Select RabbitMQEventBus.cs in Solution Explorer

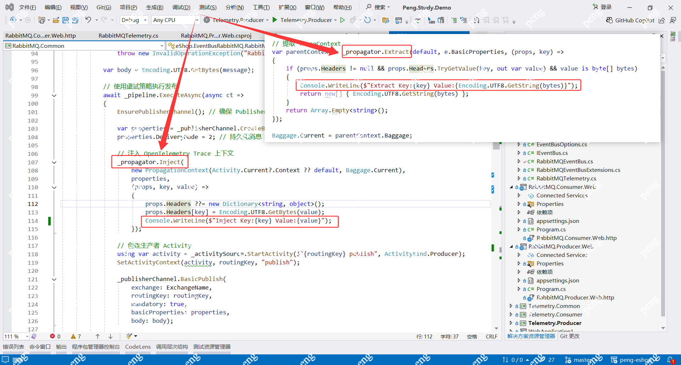point(564,161)
